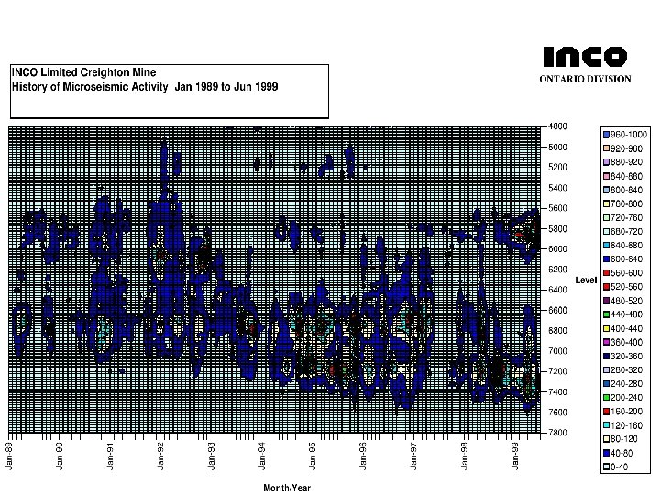Select the 5600 level axis value
The image size is (660, 495).
pyautogui.click(x=557, y=208)
